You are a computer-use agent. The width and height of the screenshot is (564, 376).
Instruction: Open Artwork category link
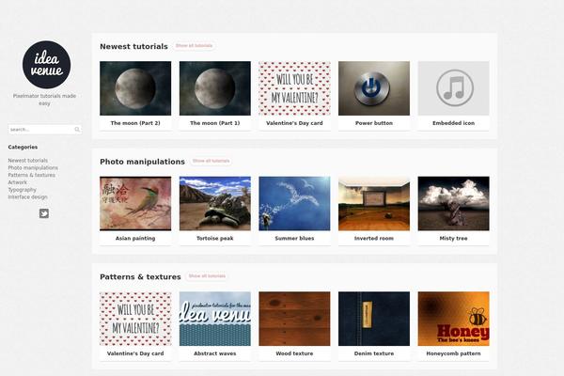point(17,182)
